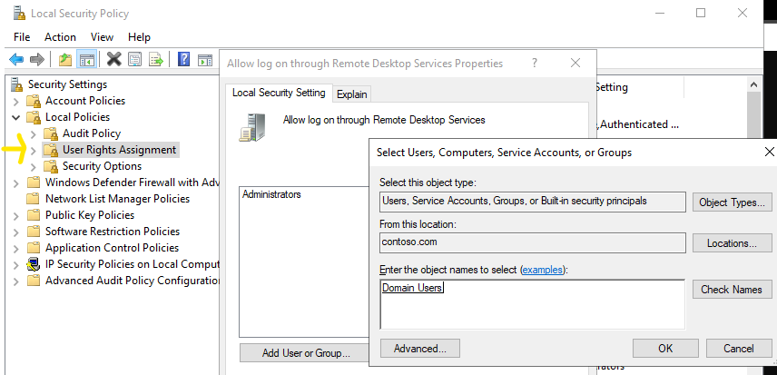Expand the Audit Policy node
777x375 pixels.
34,133
